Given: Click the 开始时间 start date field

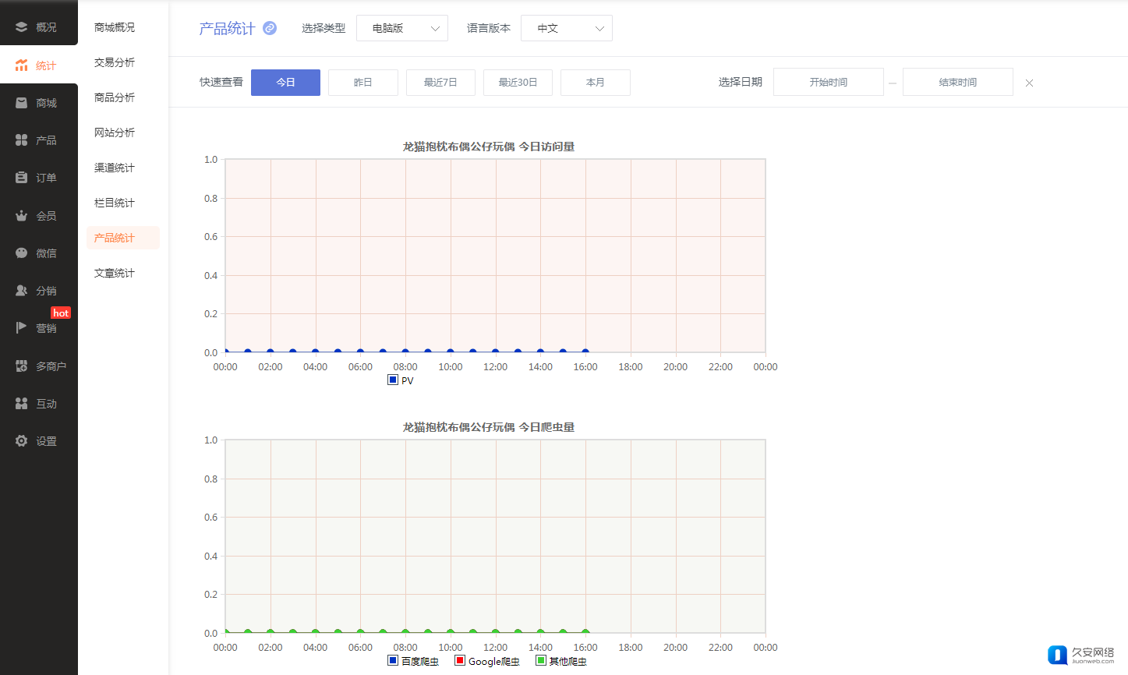Looking at the screenshot, I should coord(828,83).
